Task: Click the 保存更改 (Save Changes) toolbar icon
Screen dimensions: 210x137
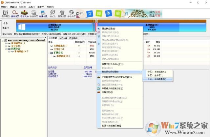Action: pos(6,13)
